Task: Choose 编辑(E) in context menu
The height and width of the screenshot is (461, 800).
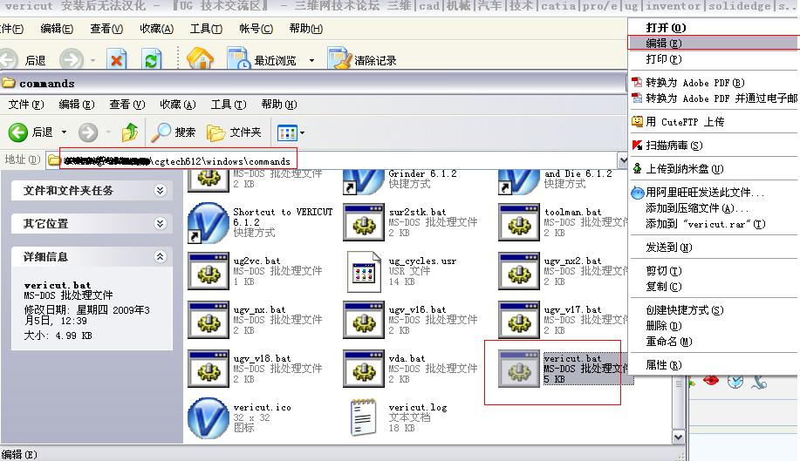Action: click(x=714, y=44)
